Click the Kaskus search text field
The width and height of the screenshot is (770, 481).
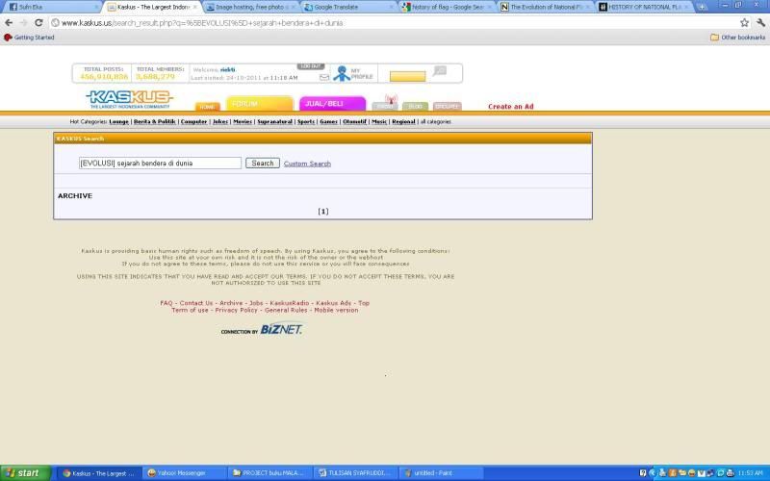click(160, 163)
